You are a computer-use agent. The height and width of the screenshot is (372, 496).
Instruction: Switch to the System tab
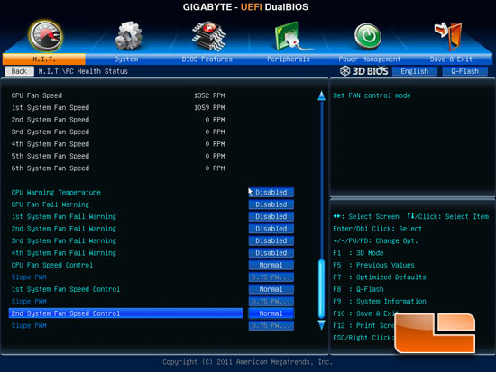click(126, 59)
